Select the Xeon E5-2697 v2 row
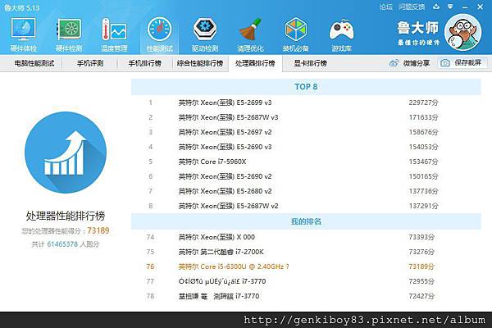The image size is (492, 328). point(306,132)
